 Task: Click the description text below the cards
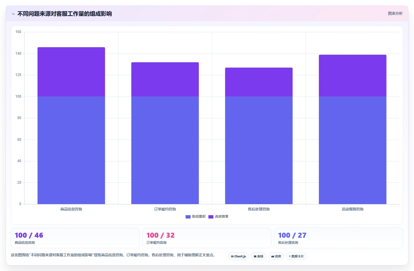click(x=113, y=255)
